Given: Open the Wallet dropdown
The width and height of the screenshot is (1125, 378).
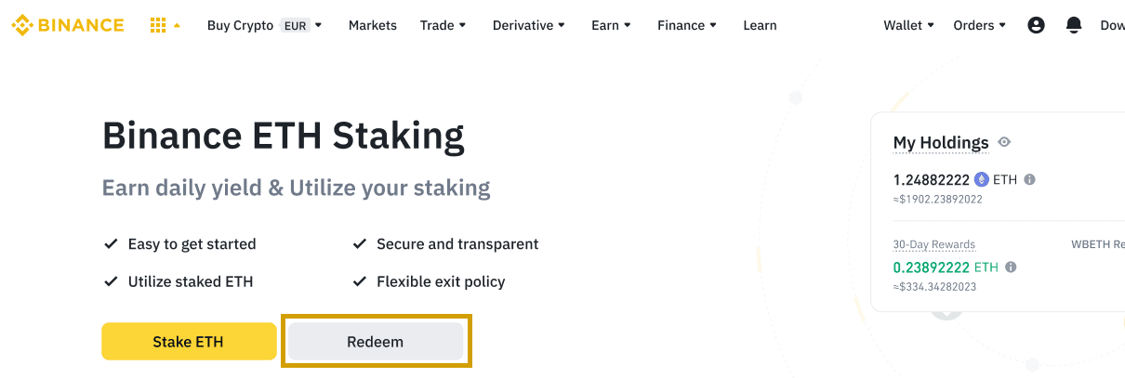Looking at the screenshot, I should 908,25.
